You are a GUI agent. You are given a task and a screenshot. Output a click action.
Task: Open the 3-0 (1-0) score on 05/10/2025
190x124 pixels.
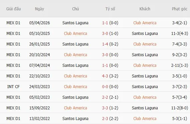[x=110, y=34]
